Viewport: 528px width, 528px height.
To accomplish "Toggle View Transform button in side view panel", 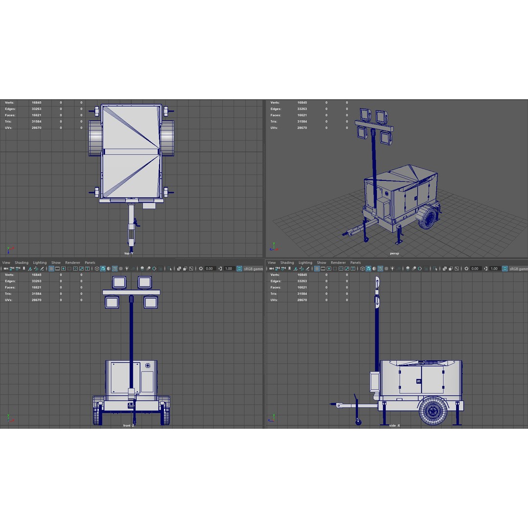I will coord(505,268).
